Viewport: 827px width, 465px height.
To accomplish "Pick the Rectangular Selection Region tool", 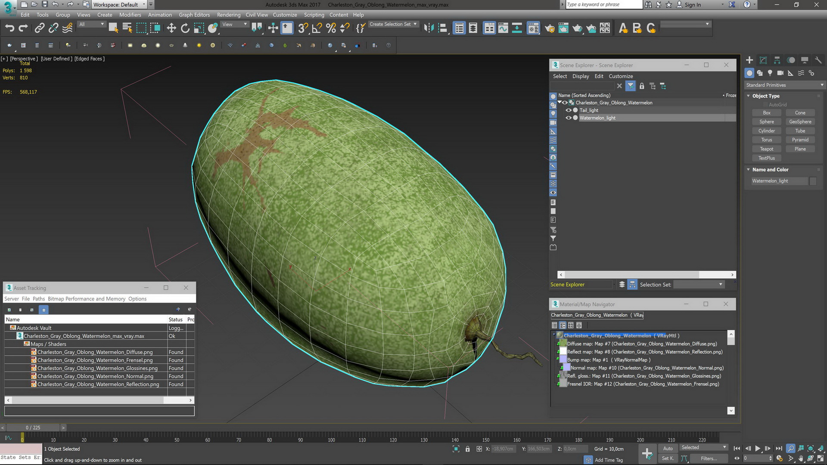I will (x=141, y=28).
